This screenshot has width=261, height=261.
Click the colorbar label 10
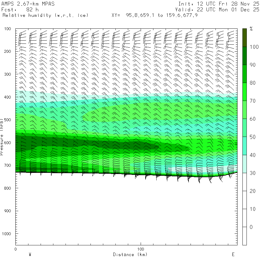coord(253,209)
